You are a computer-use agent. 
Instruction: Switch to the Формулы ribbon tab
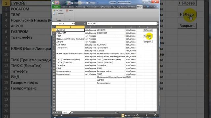(x=90, y=7)
